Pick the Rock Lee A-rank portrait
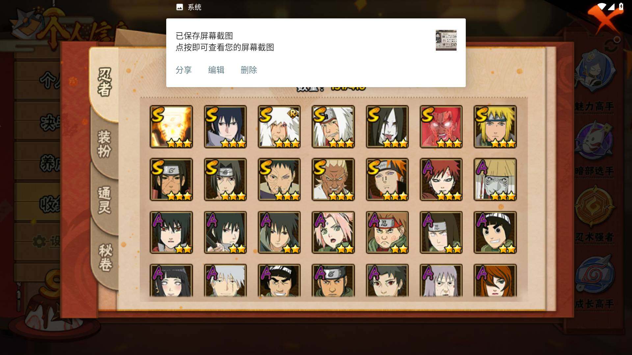This screenshot has height=355, width=632. tap(495, 232)
